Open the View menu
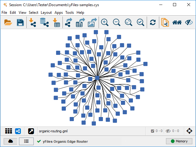 pyautogui.click(x=22, y=13)
